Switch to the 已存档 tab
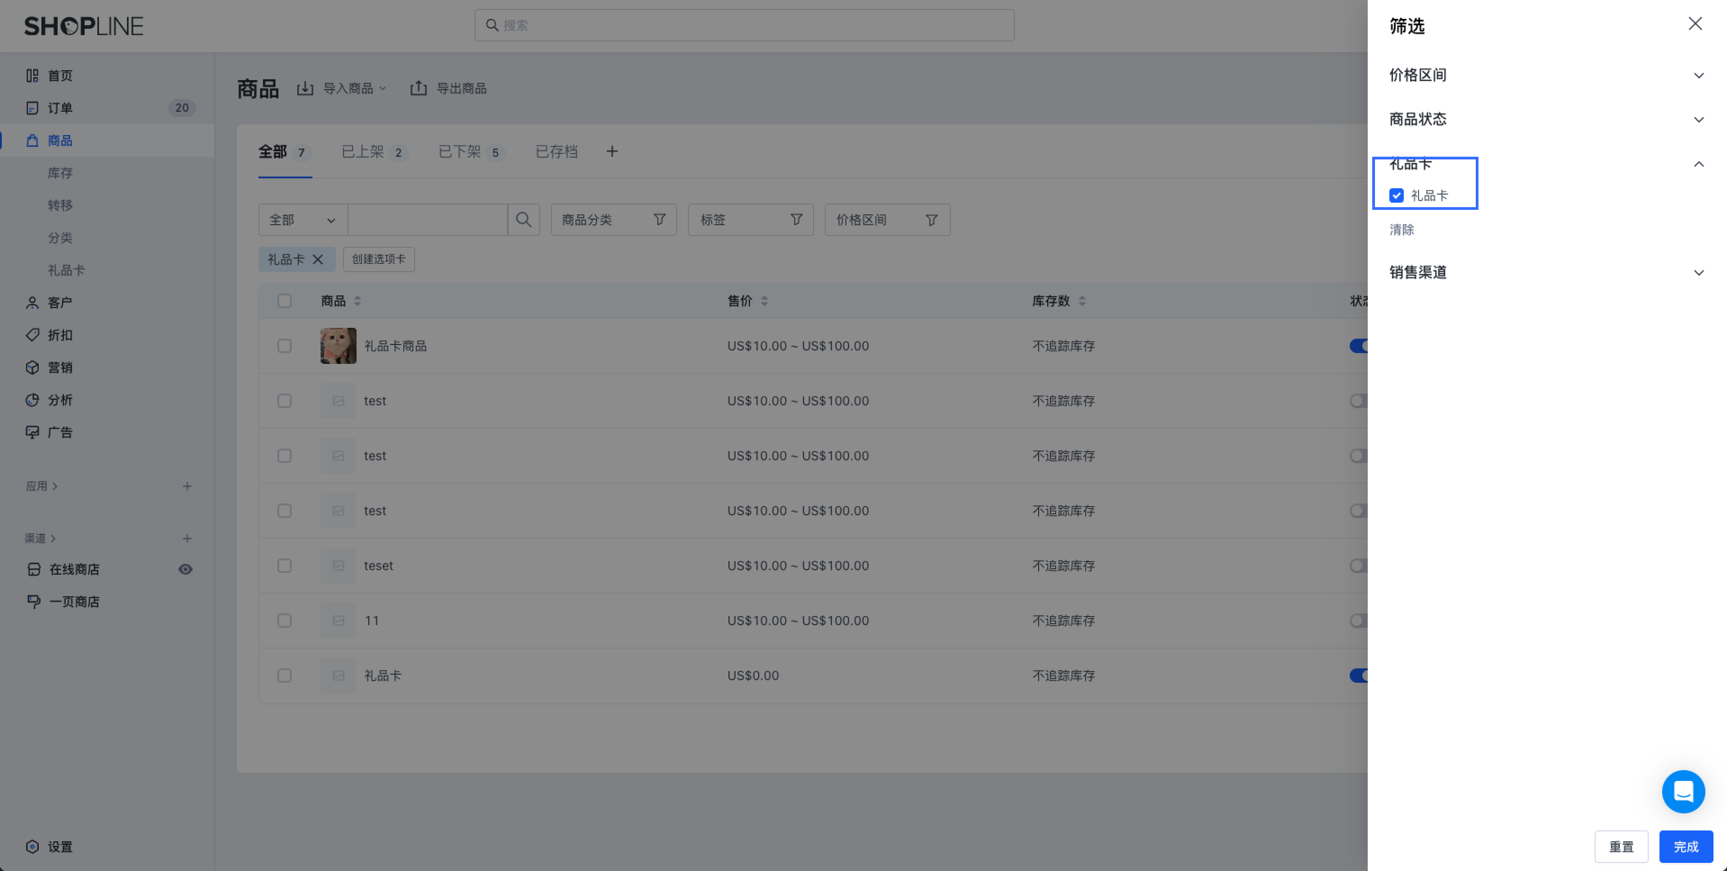This screenshot has height=871, width=1727. coord(556,152)
